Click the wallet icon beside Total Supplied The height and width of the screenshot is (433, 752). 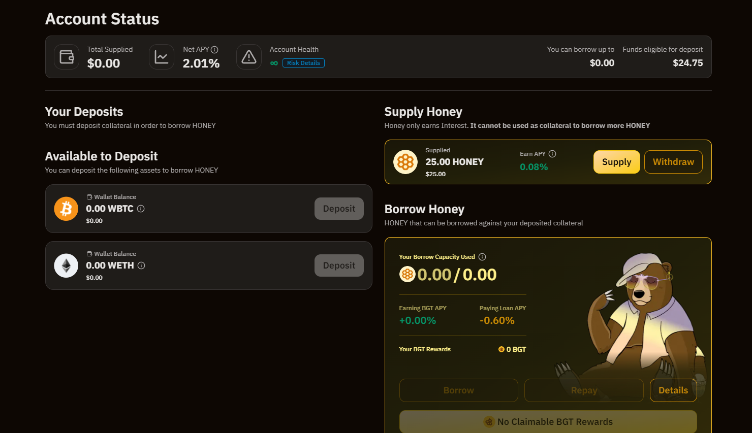point(67,57)
